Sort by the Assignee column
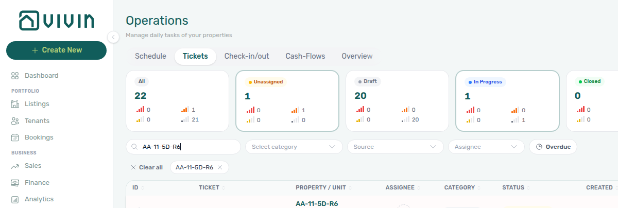618x208 pixels. coord(403,188)
